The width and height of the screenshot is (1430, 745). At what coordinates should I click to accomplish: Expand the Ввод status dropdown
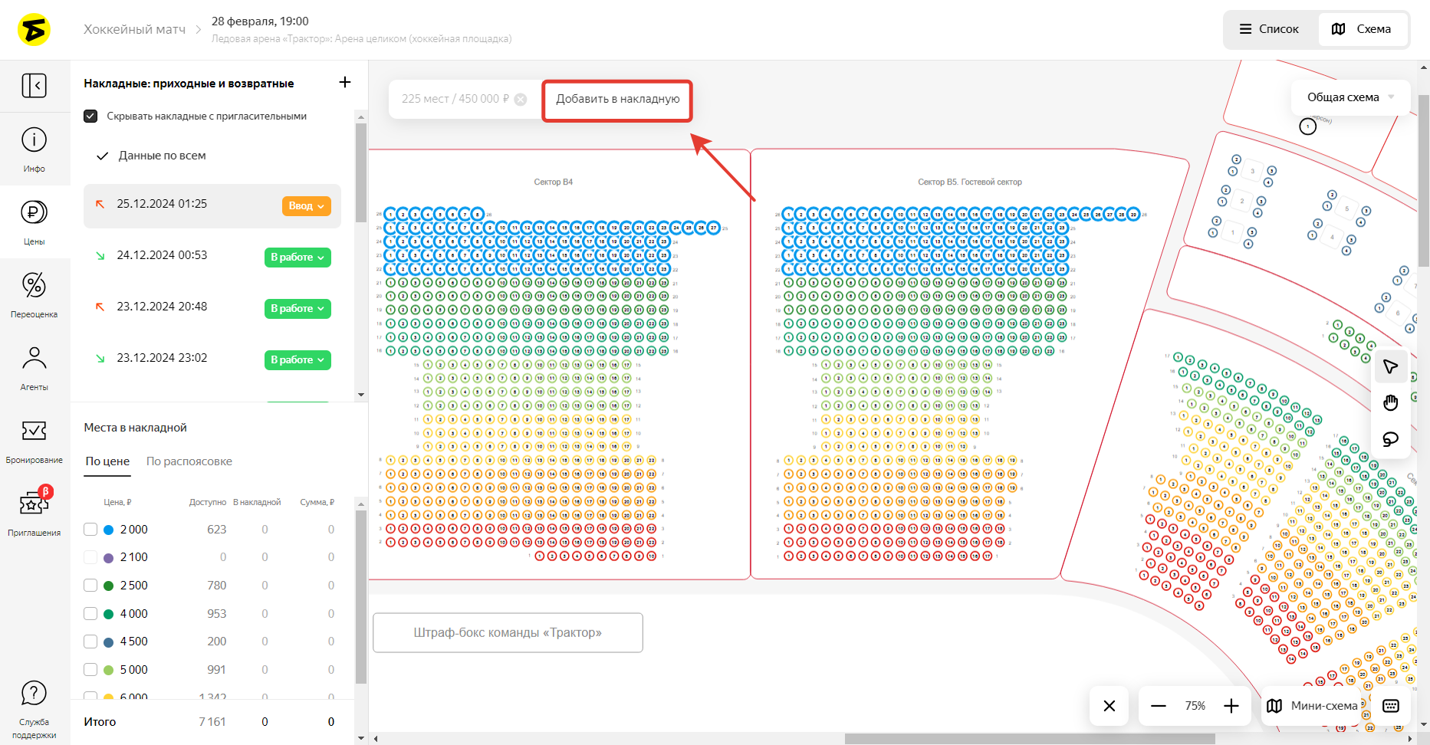[307, 206]
